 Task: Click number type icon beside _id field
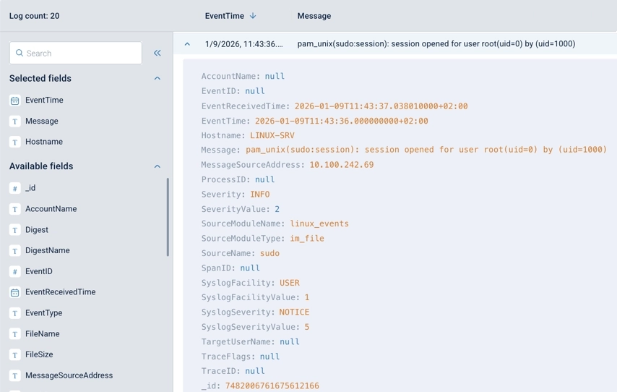tap(15, 188)
